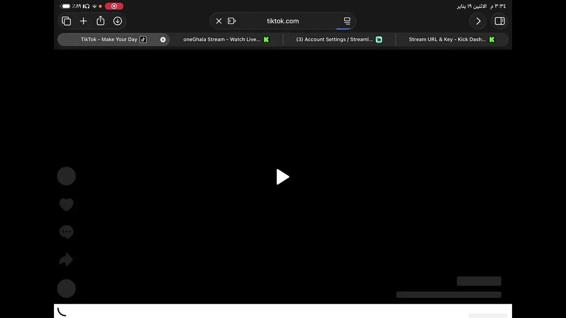Share the video with arrow icon
The image size is (566, 318).
(66, 260)
